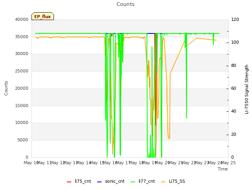Click the 35000 left axis tick label
Screen dimensions: 252x189
point(22,37)
